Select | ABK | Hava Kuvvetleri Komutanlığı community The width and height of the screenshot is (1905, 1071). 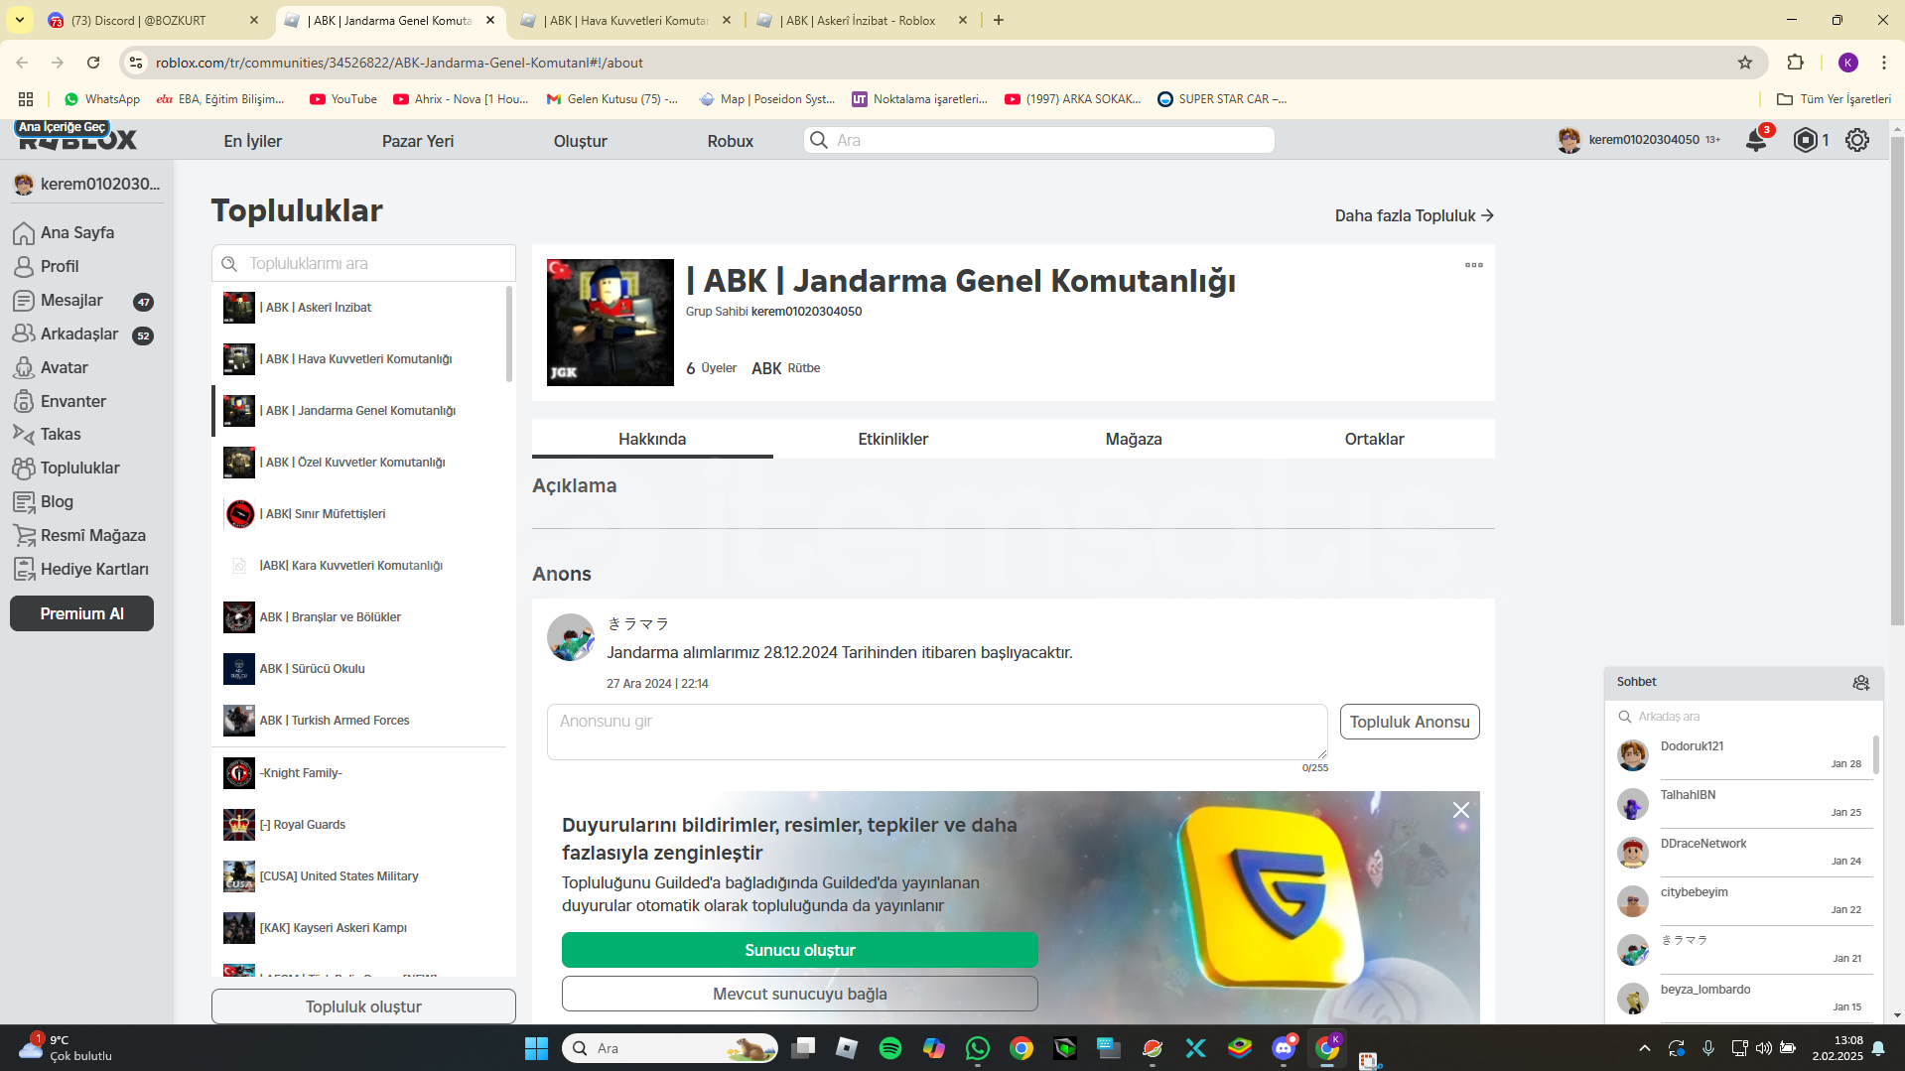click(x=359, y=359)
